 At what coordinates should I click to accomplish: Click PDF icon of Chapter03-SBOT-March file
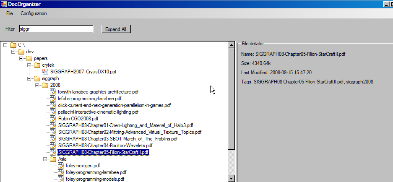pos(53,139)
